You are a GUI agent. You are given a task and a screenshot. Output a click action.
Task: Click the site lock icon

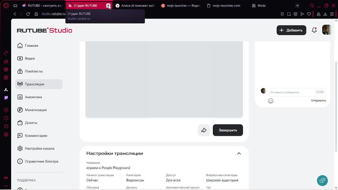(x=36, y=14)
